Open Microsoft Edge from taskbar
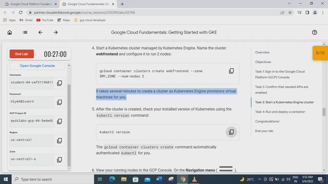Viewport: 328px width, 184px height. tap(112, 179)
